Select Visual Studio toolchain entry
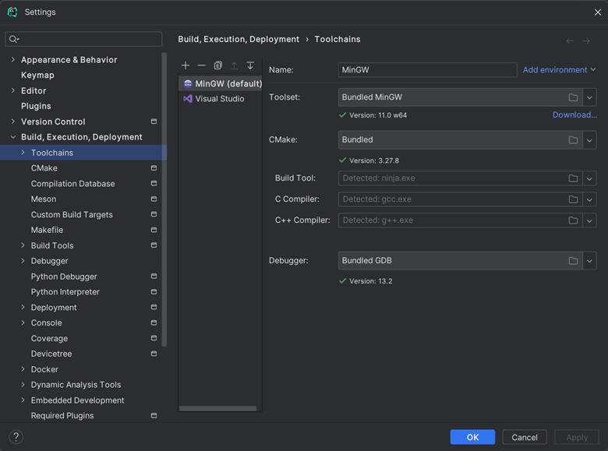The height and width of the screenshot is (451, 608). (x=221, y=99)
